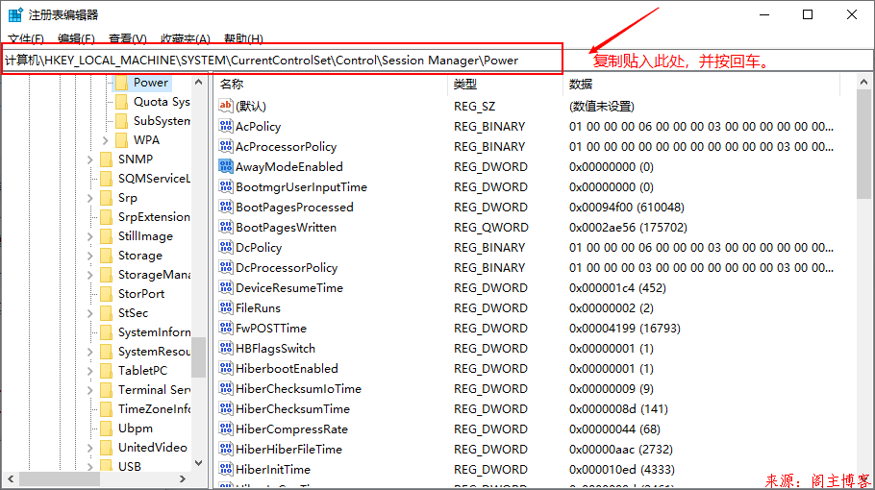Click the FileRuns value icon
This screenshot has height=490, width=875.
coord(225,307)
